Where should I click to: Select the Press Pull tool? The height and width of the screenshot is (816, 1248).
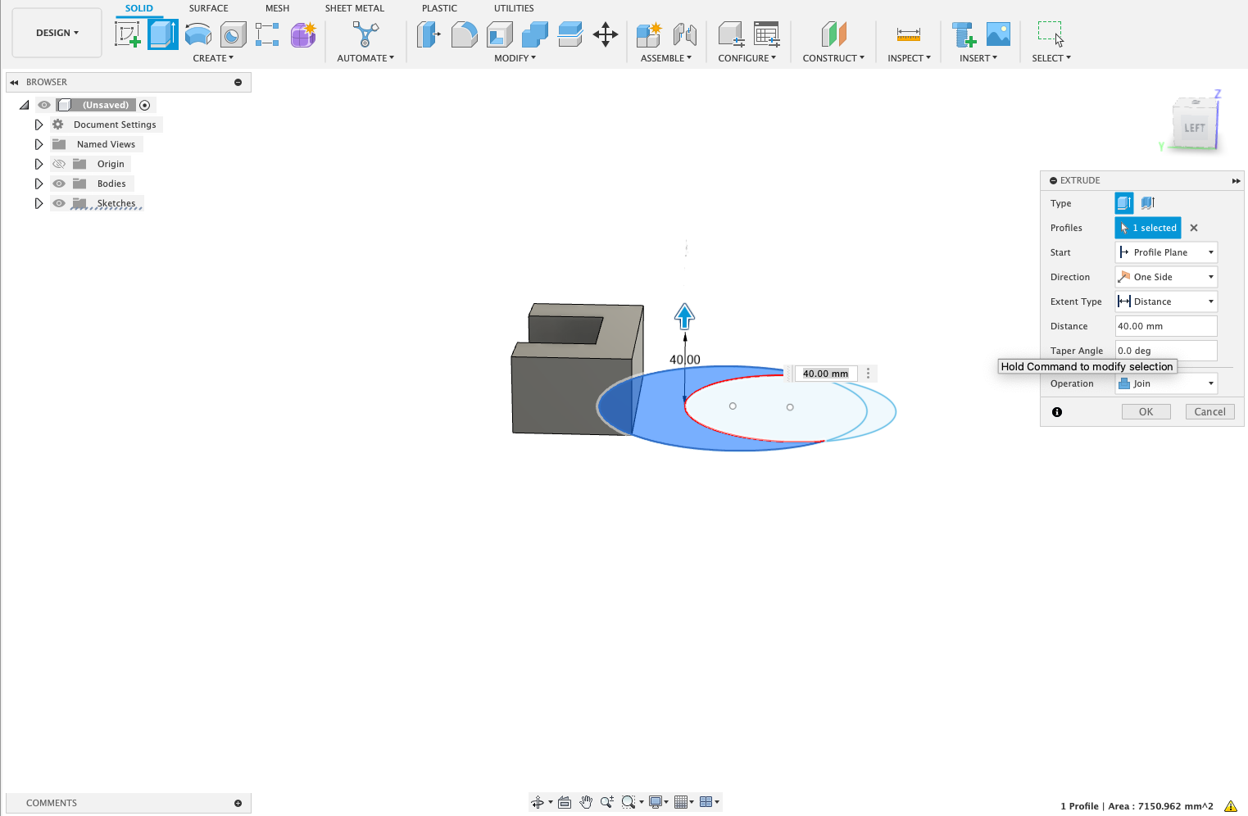429,34
